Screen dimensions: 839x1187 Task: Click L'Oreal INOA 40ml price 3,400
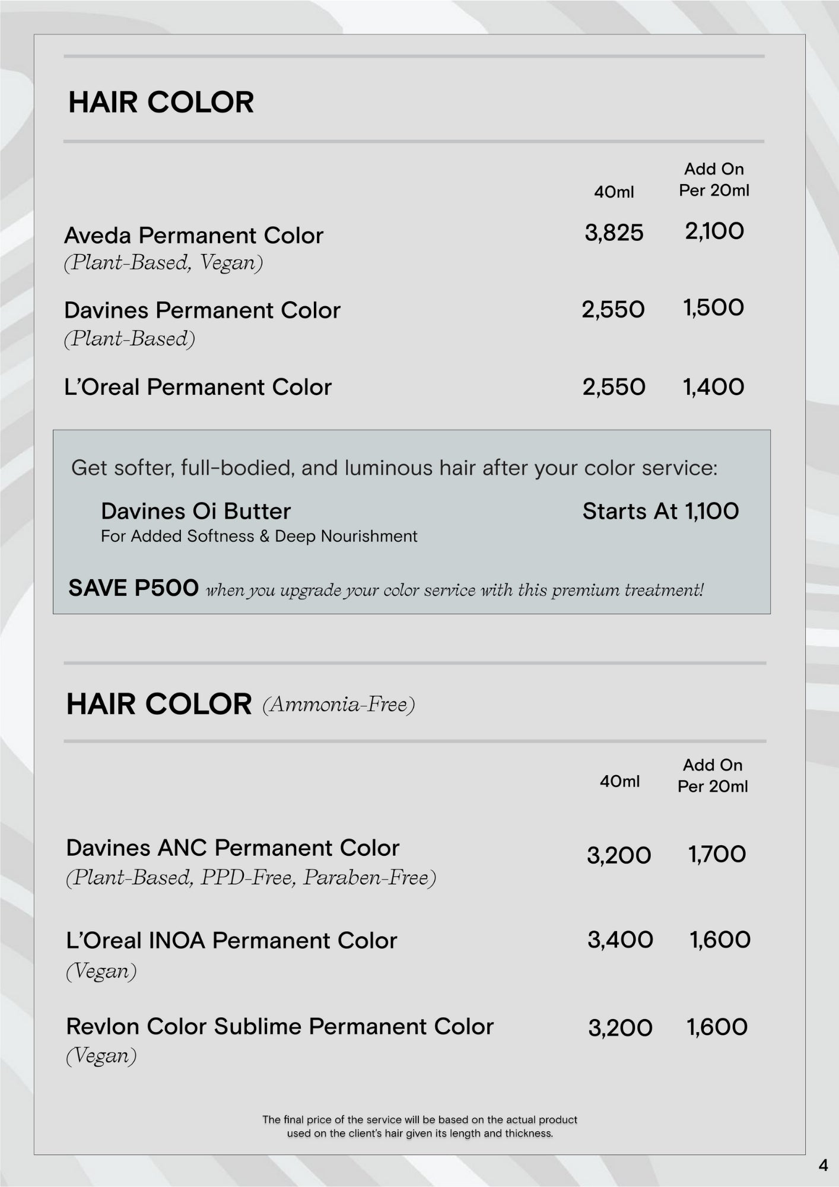[x=620, y=940]
